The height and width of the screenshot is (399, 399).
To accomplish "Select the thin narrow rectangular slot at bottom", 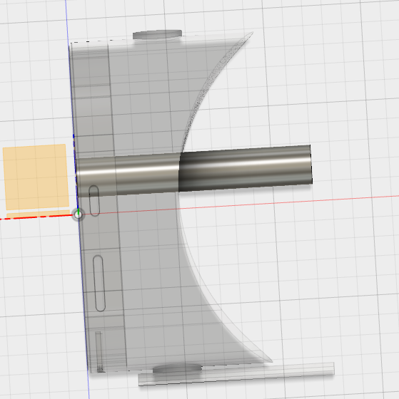I will [99, 352].
